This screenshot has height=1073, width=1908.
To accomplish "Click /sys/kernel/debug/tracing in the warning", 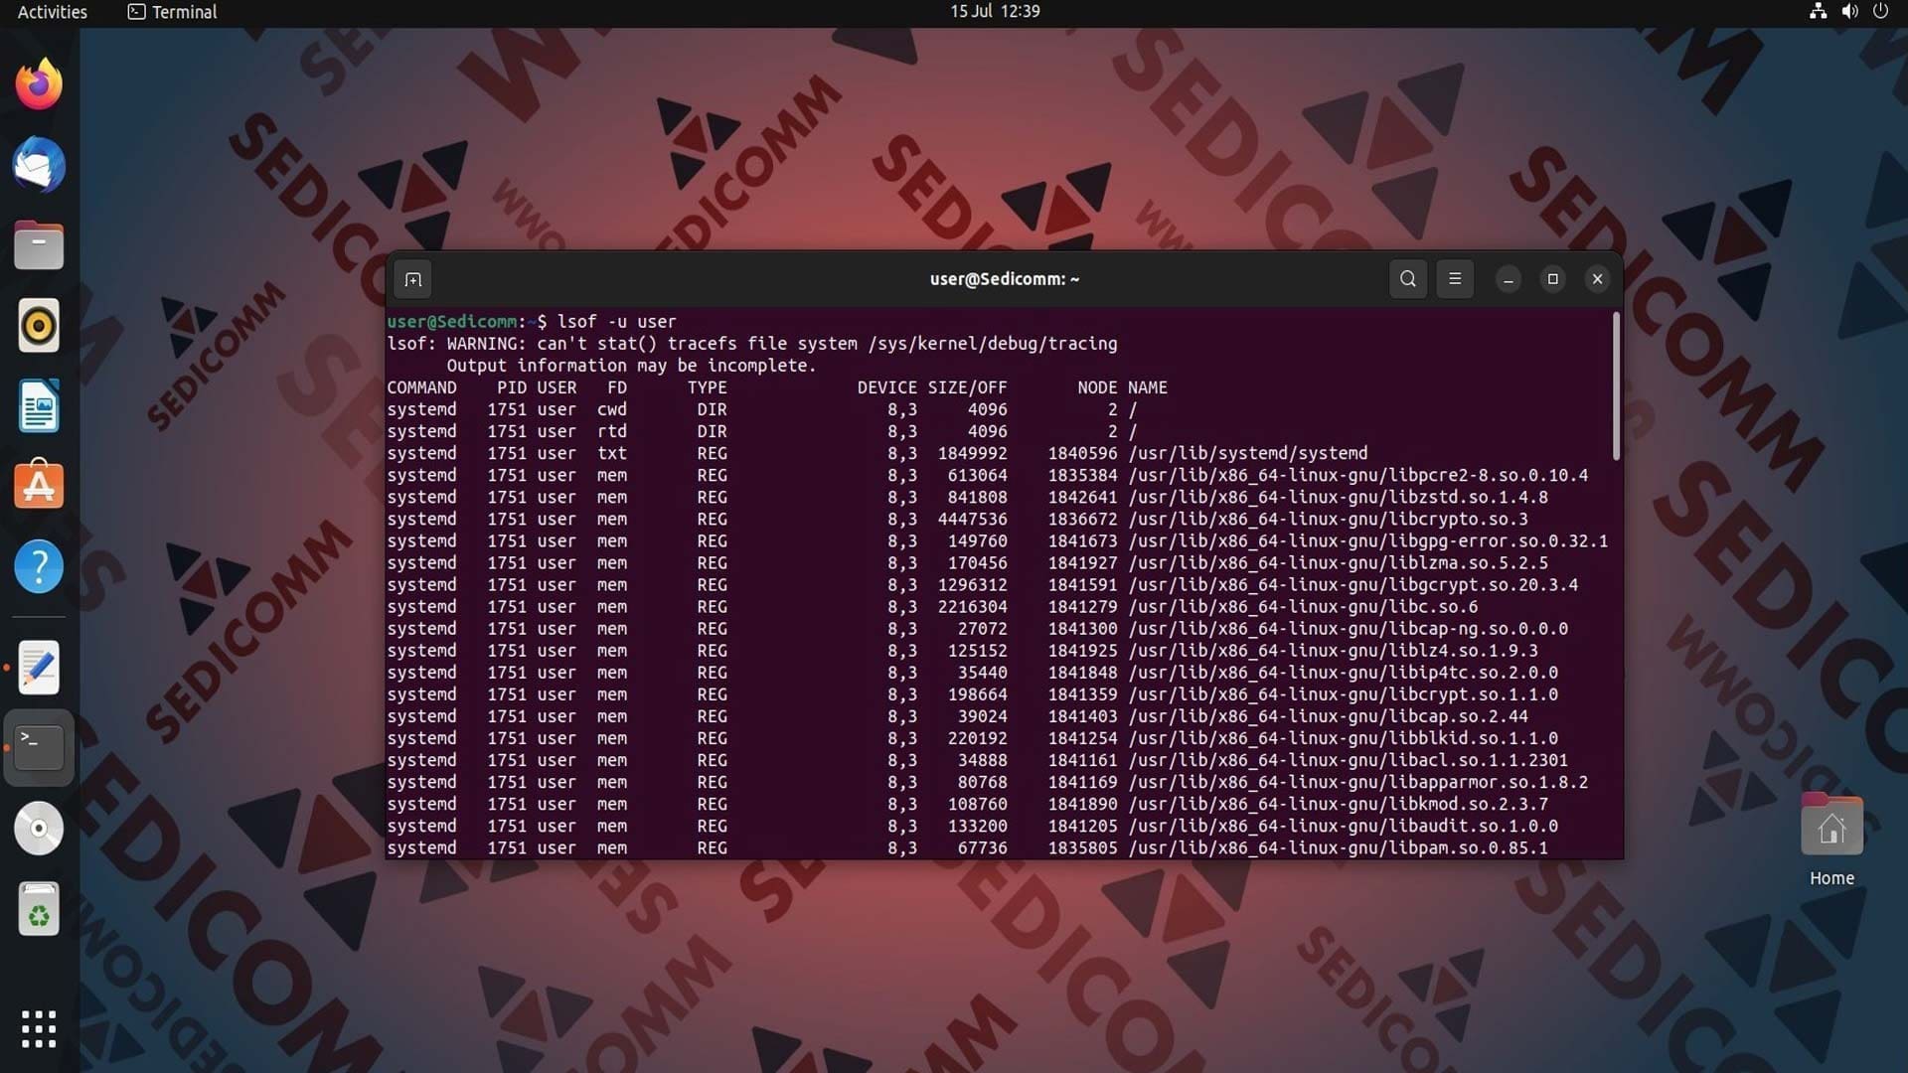I will click(992, 344).
